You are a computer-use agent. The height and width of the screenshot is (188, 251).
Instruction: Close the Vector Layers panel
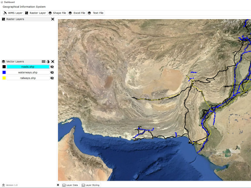pos(53,62)
